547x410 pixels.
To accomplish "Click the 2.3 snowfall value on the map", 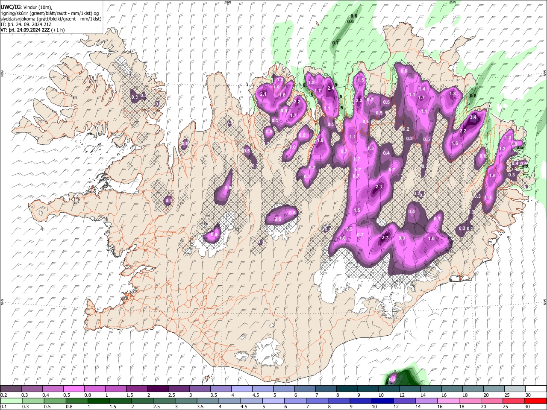I will click(x=379, y=187).
